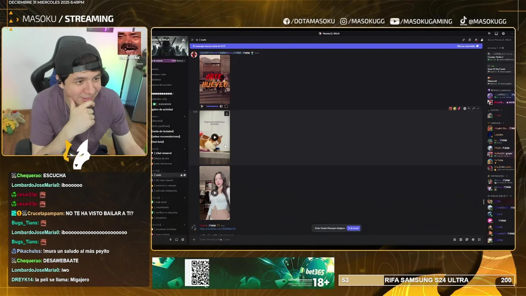
Task: Play the girl dancing TikTok video
Action: (215, 193)
